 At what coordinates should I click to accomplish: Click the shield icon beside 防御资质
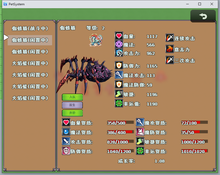(66, 151)
